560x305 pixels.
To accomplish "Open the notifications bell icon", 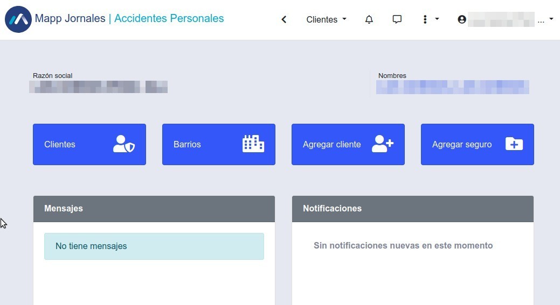I will (369, 19).
